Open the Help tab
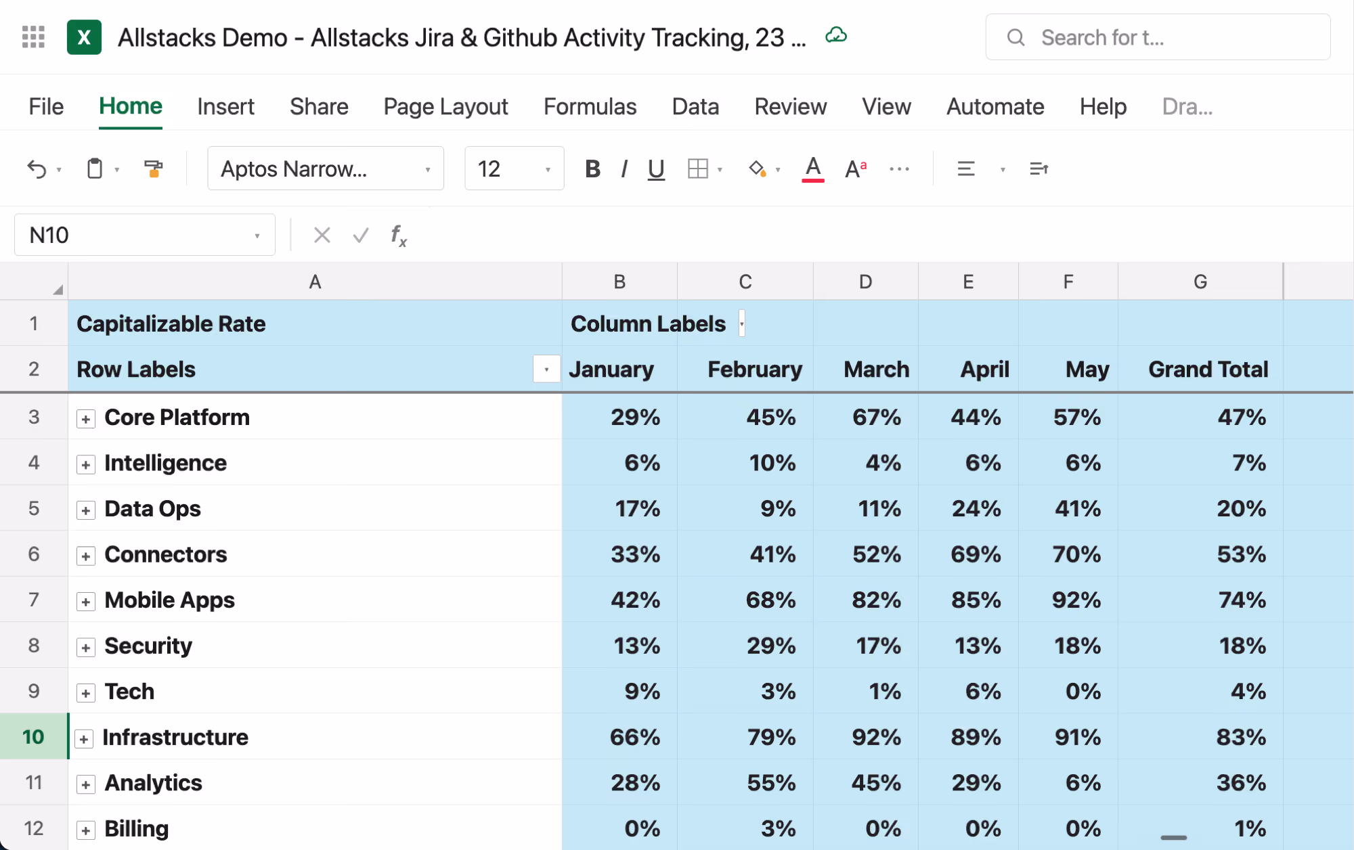 click(1103, 106)
